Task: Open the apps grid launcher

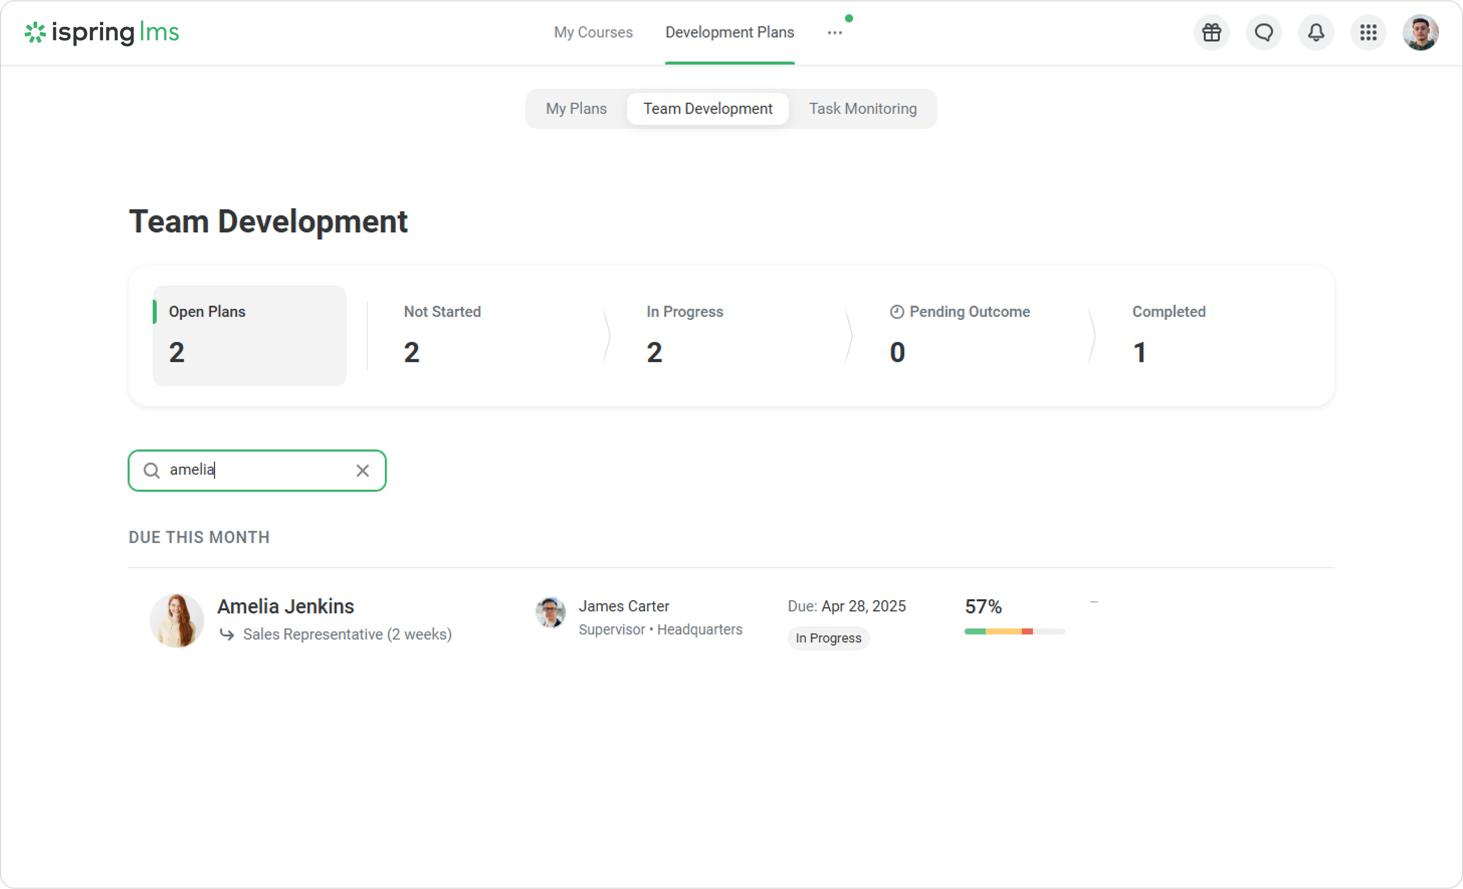Action: [x=1368, y=32]
